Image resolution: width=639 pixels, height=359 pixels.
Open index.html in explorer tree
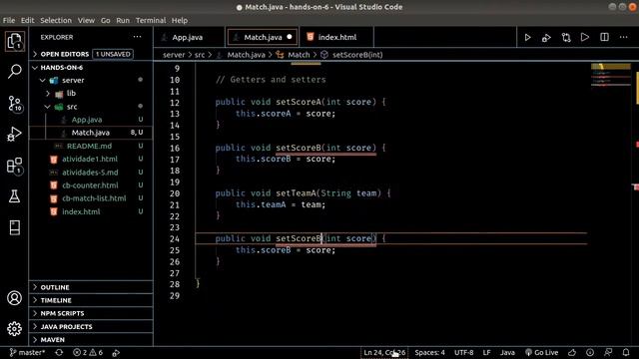pos(91,211)
